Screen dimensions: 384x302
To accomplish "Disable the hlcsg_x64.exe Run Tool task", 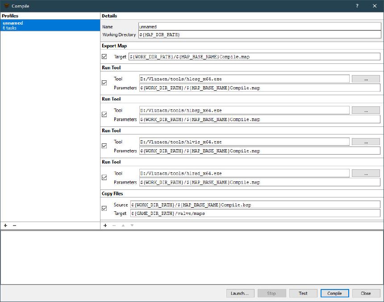I will click(x=104, y=83).
